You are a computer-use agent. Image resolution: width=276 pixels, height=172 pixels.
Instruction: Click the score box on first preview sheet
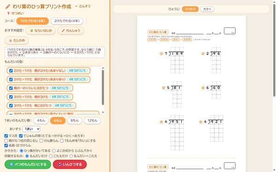[x=230, y=31]
